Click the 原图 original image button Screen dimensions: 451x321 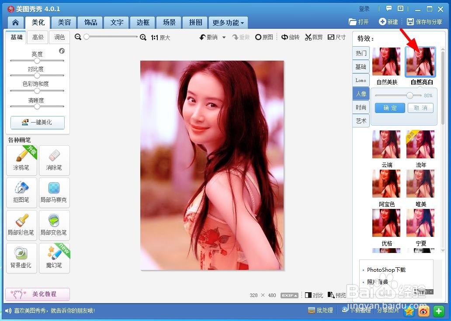point(264,37)
